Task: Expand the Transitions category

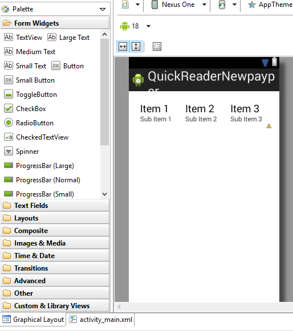Action: pyautogui.click(x=55, y=268)
